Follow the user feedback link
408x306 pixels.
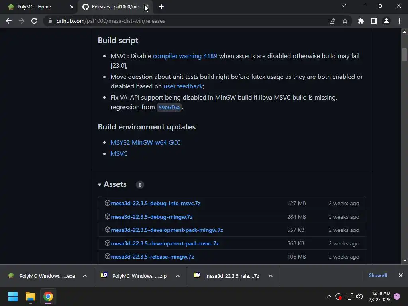click(183, 86)
